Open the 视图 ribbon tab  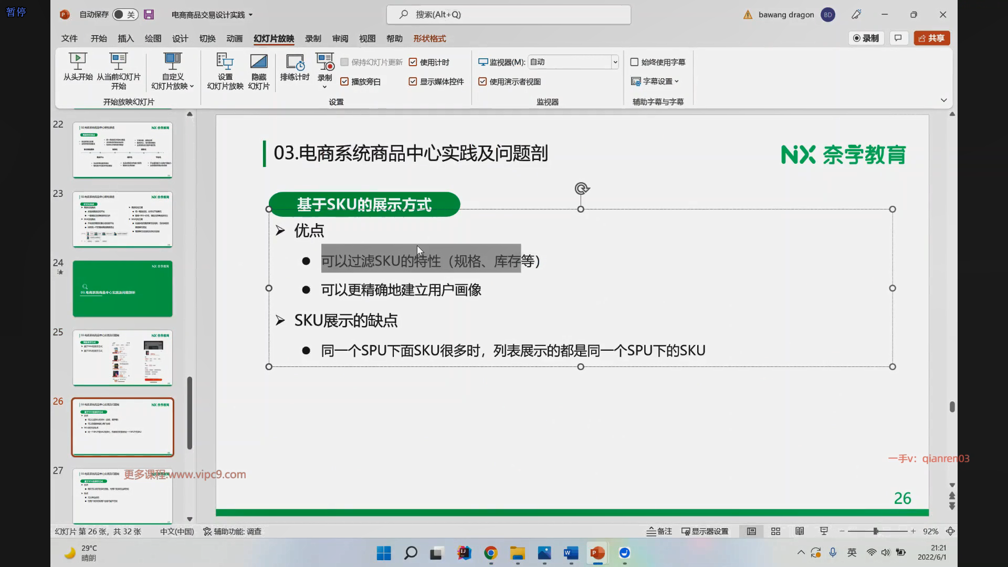[x=367, y=38]
